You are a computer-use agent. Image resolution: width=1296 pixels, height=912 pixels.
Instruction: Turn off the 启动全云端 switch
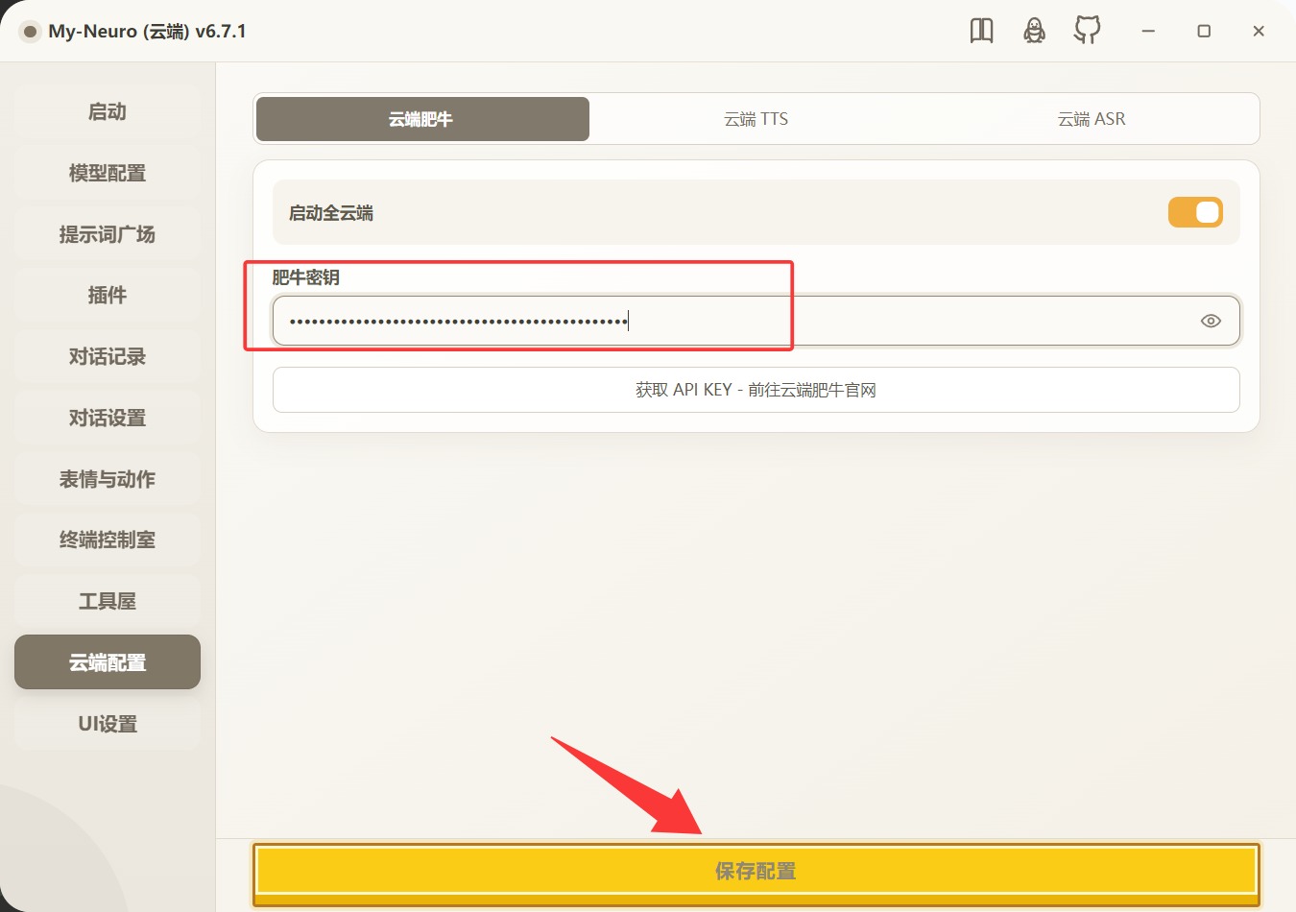[x=1195, y=212]
